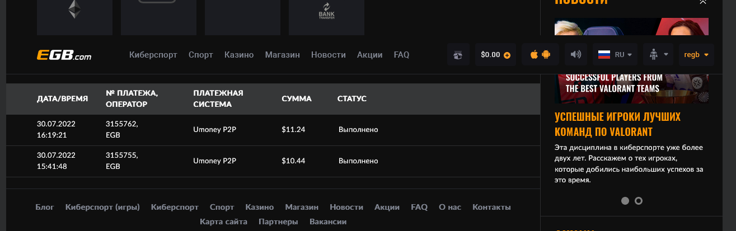Mute site sound with speaker icon

click(575, 55)
